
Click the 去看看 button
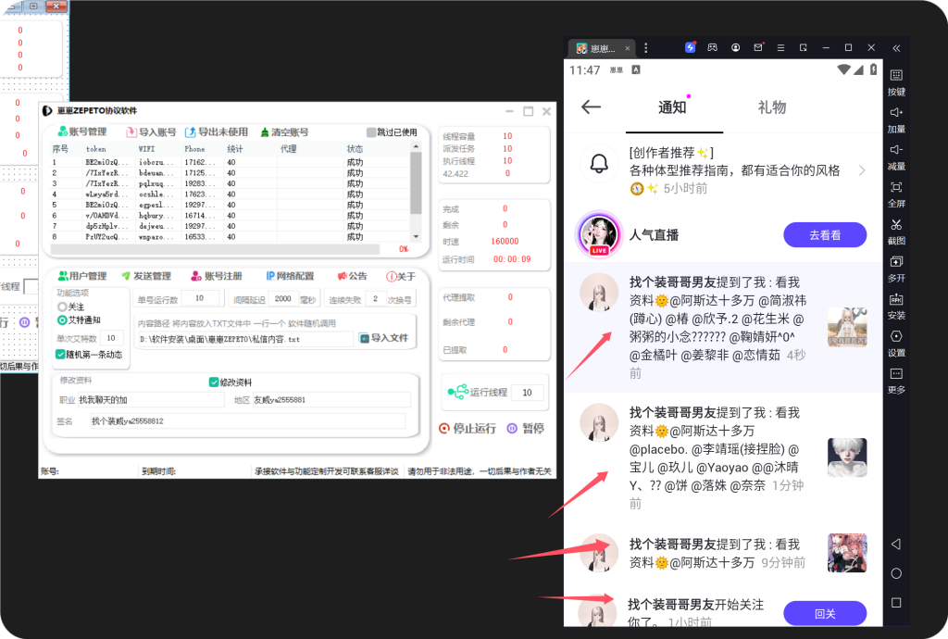click(824, 235)
